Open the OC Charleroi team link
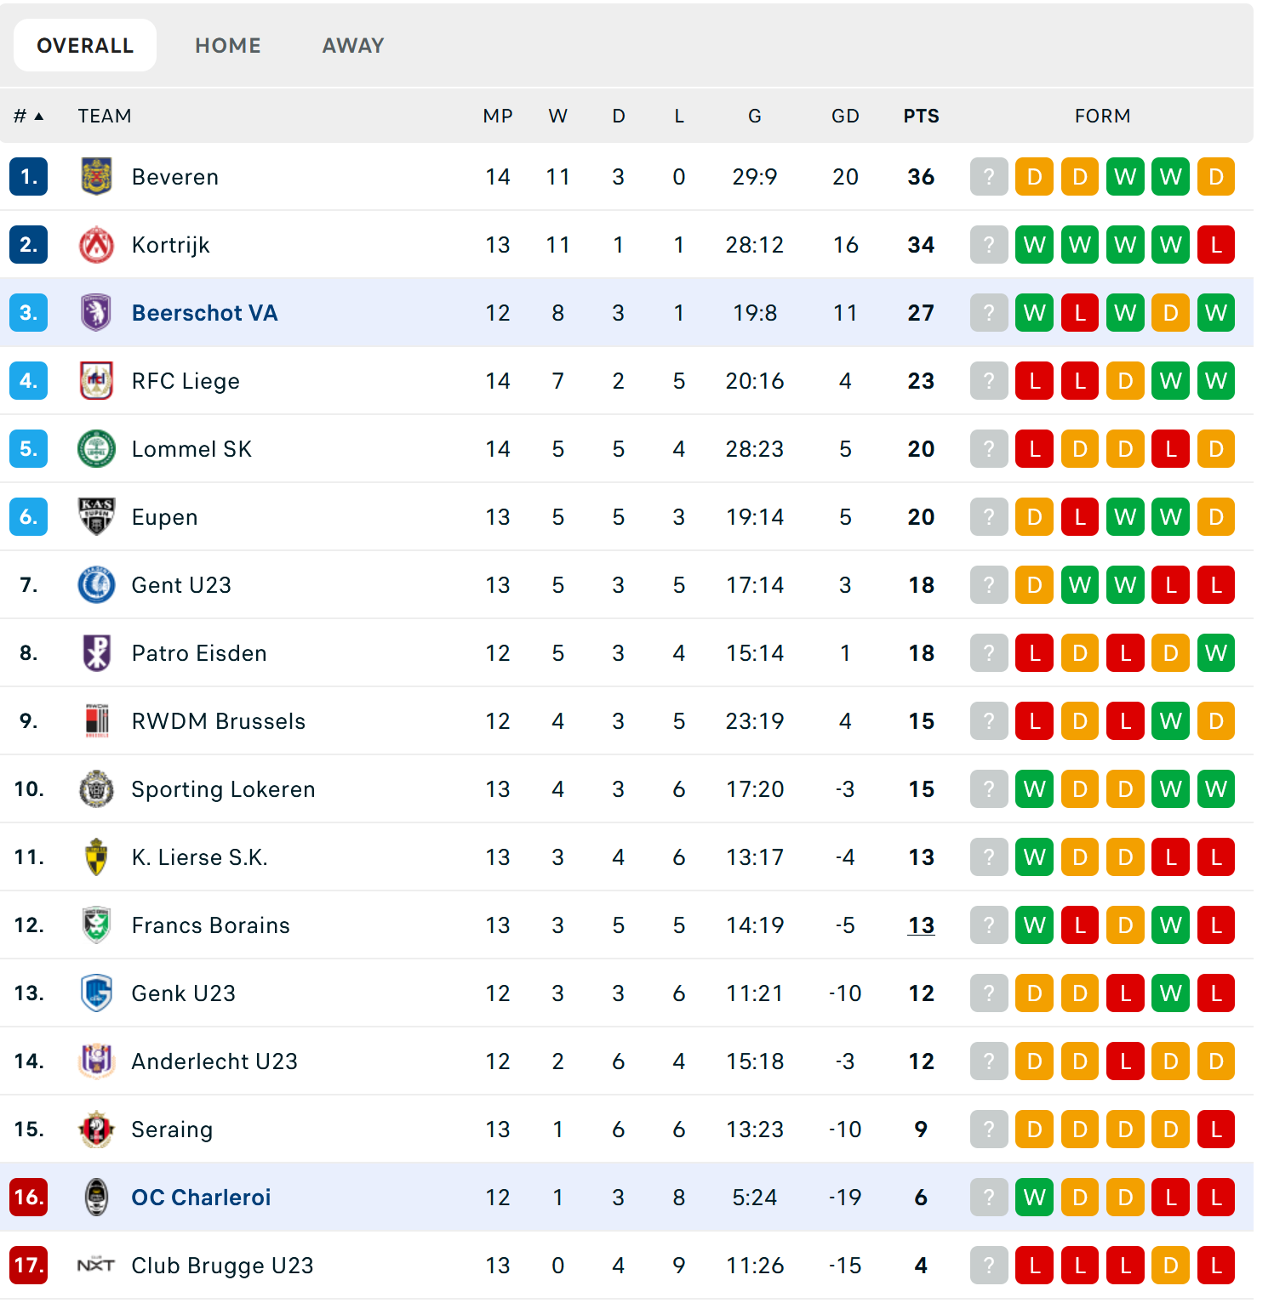The image size is (1274, 1303). click(201, 1198)
